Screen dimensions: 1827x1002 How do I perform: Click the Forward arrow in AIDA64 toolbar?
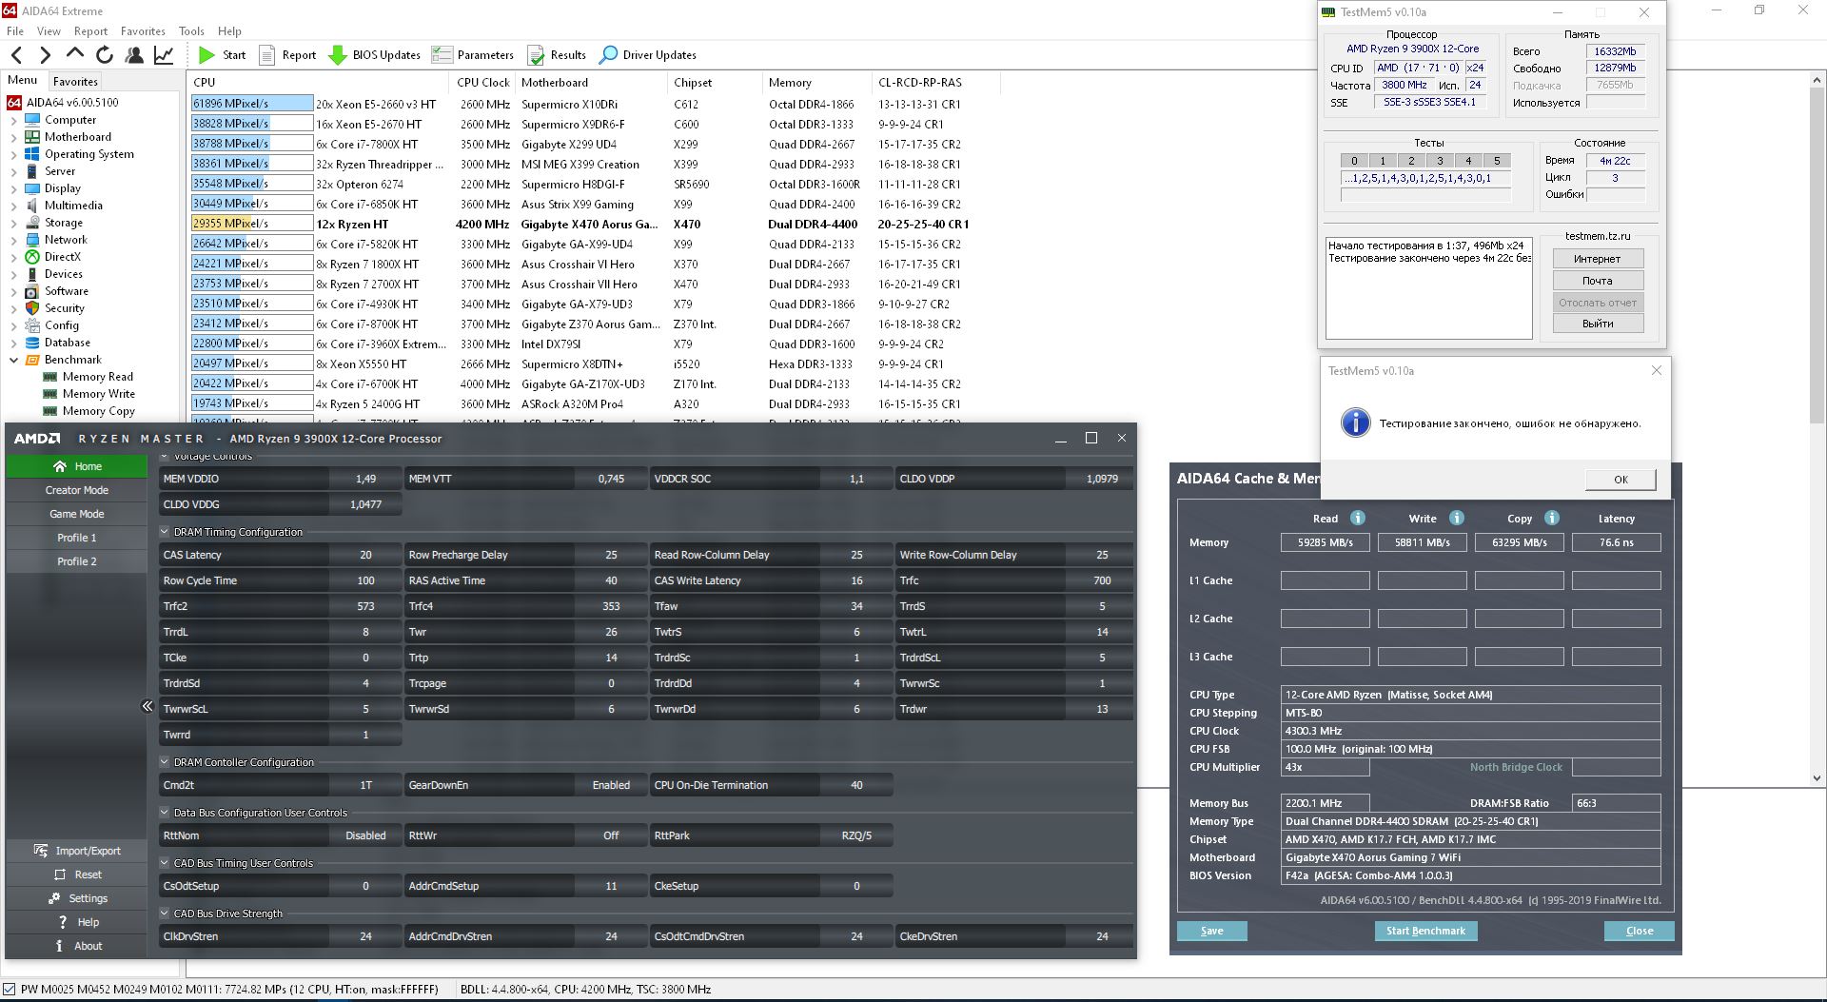click(45, 55)
